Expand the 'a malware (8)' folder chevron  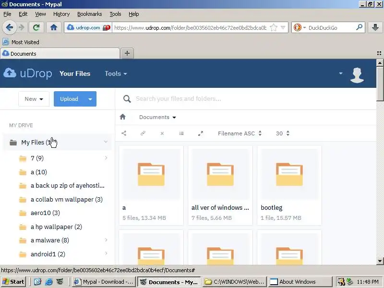pos(106,240)
